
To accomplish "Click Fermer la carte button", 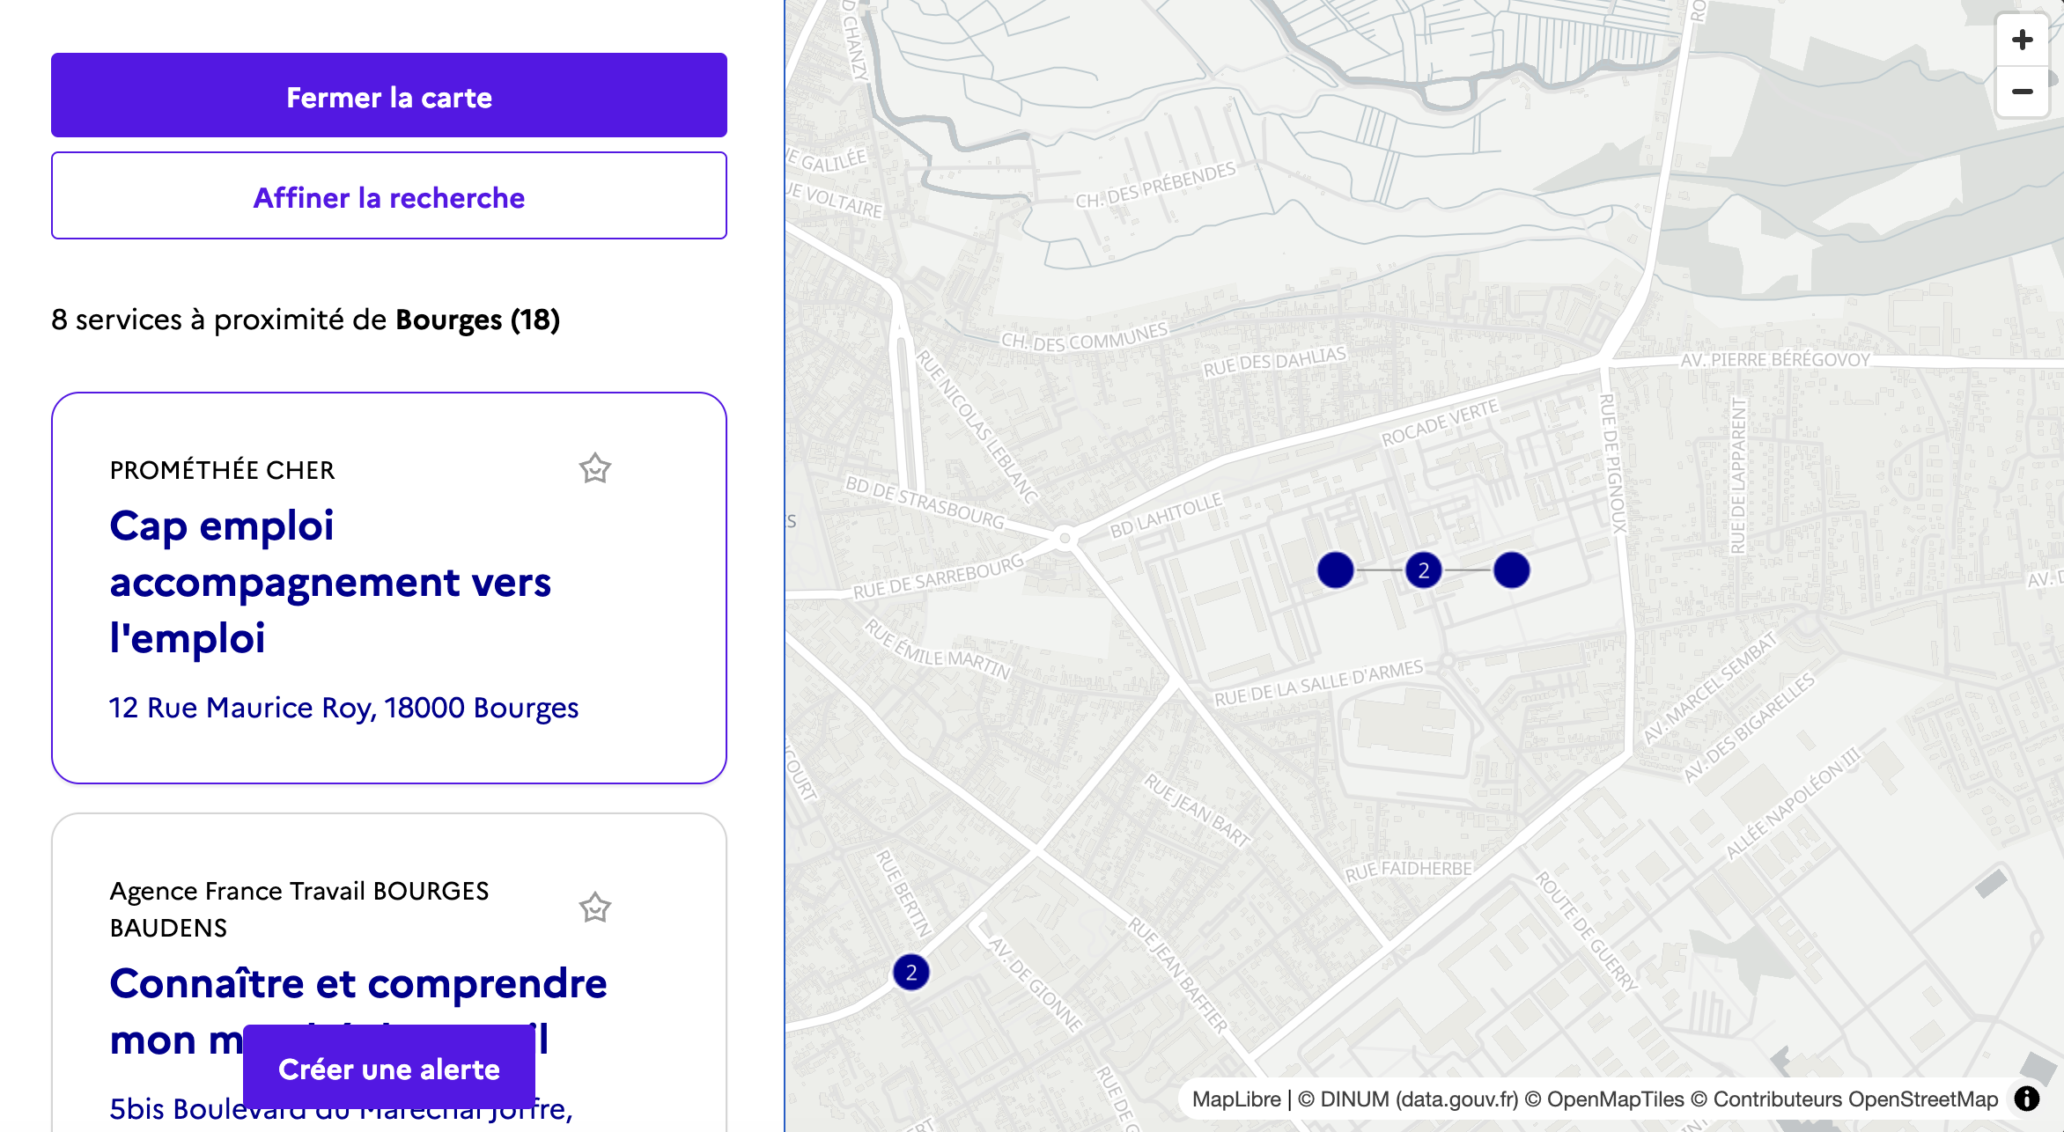I will point(388,95).
